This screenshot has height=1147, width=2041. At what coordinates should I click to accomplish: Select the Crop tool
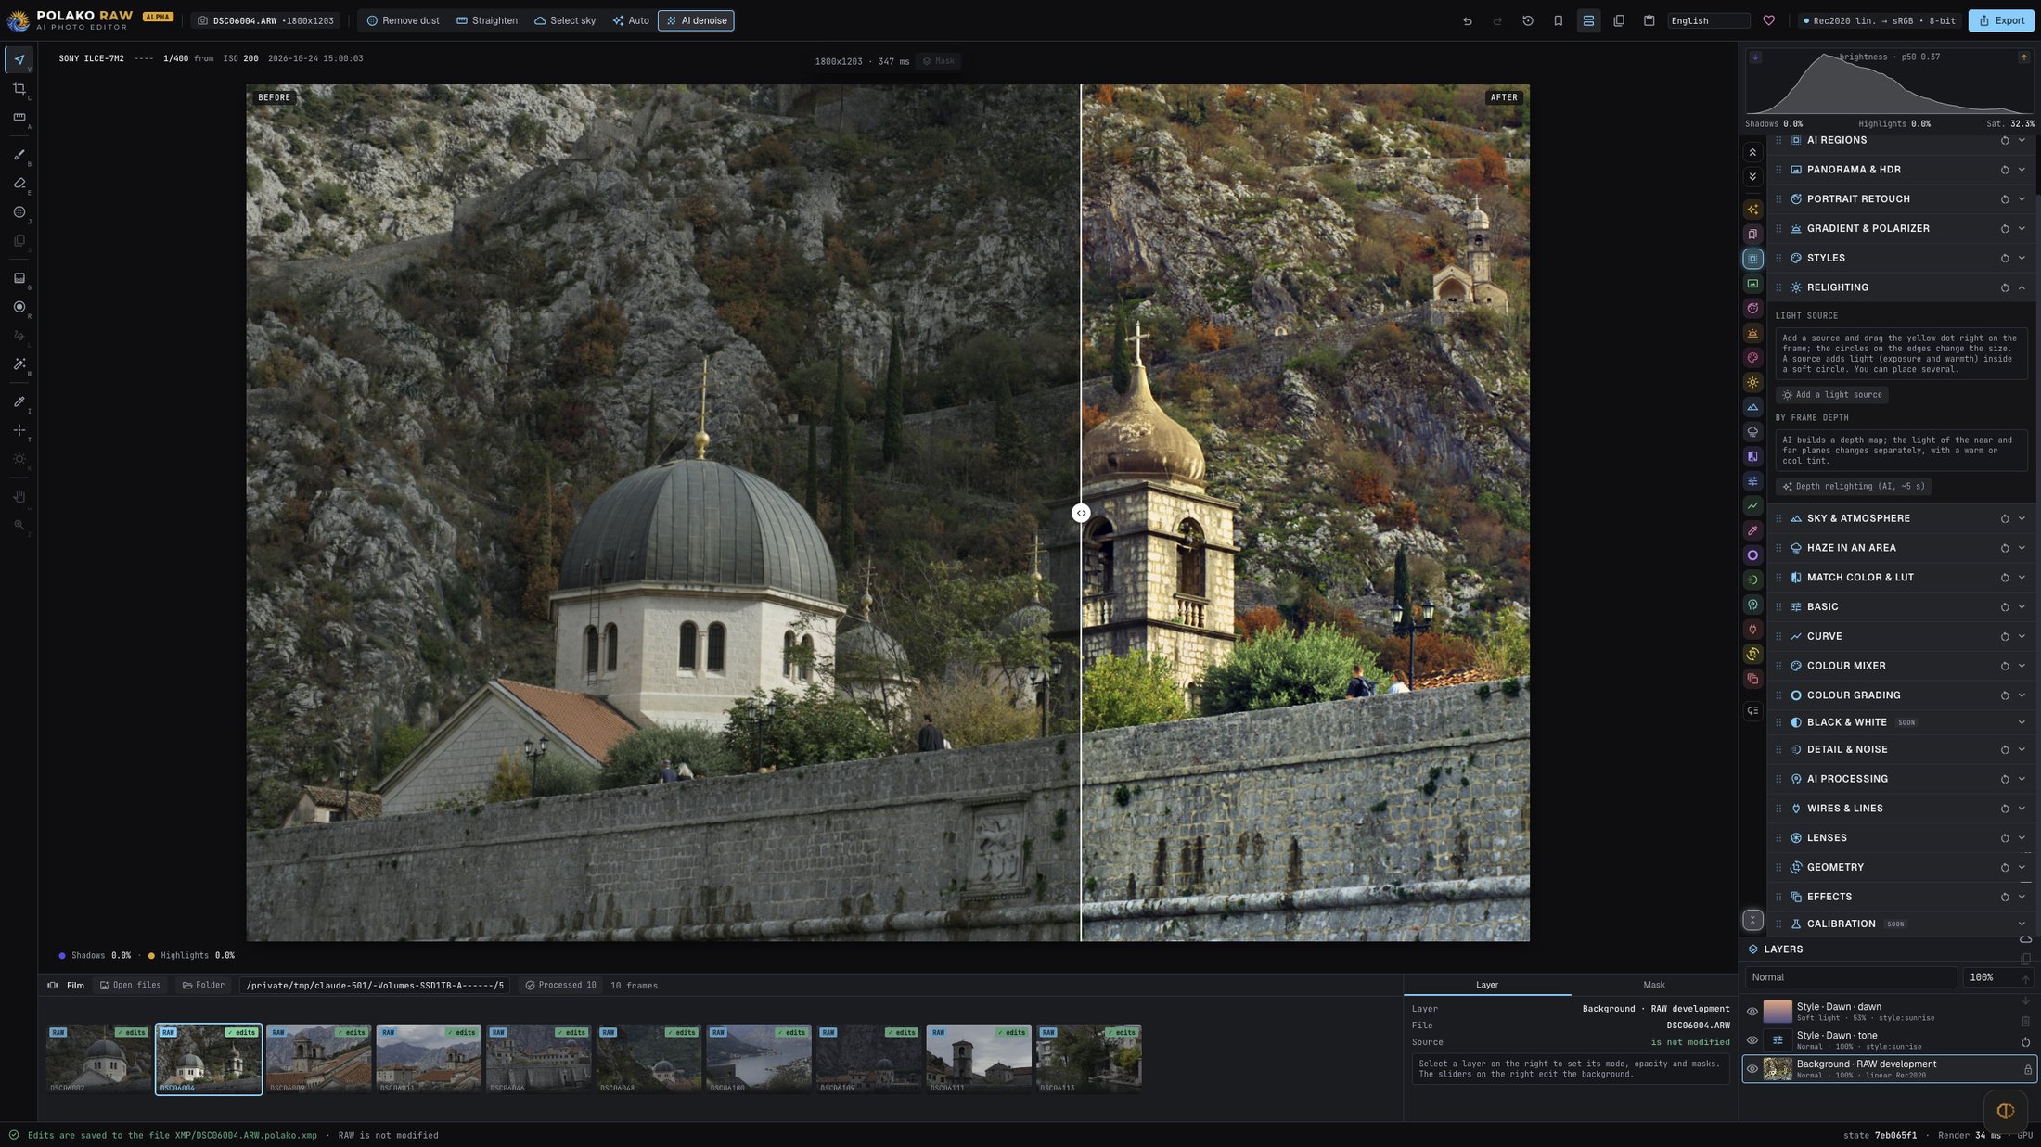[19, 89]
